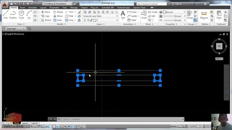Click the ByLayer white color box
232x130 pixels.
coord(164,12)
